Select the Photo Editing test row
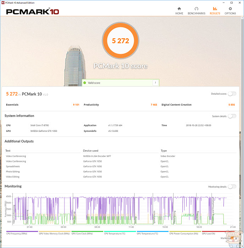The height and width of the screenshot is (248, 244). pos(13,171)
